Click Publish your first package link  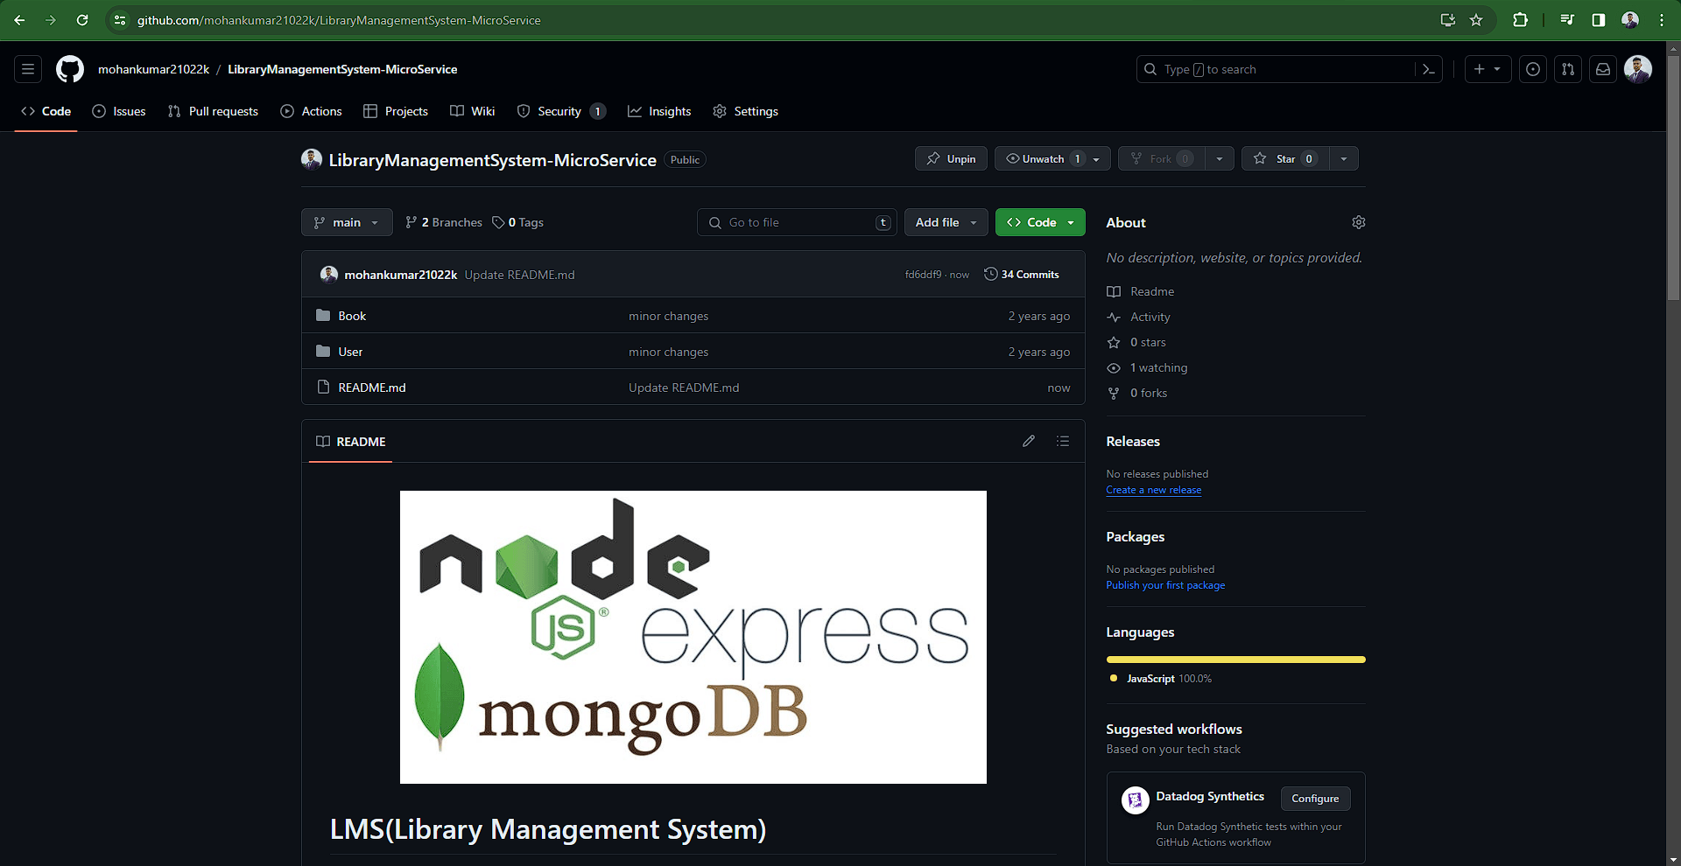pos(1165,585)
